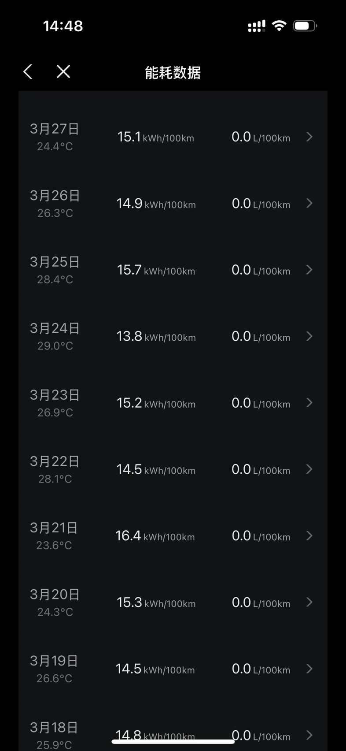The width and height of the screenshot is (346, 751).
Task: Close the page with the X icon
Action: [63, 71]
